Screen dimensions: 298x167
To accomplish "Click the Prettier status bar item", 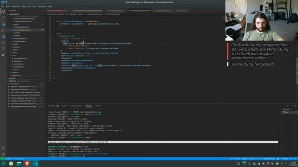I will (284, 159).
